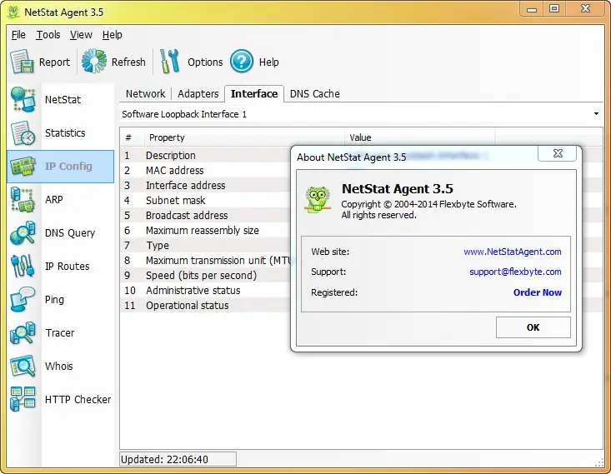Open the Tools menu

click(48, 35)
